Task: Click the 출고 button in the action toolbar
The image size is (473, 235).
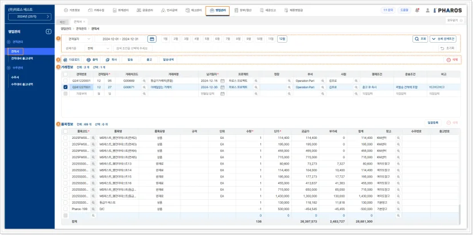Action: click(x=149, y=60)
